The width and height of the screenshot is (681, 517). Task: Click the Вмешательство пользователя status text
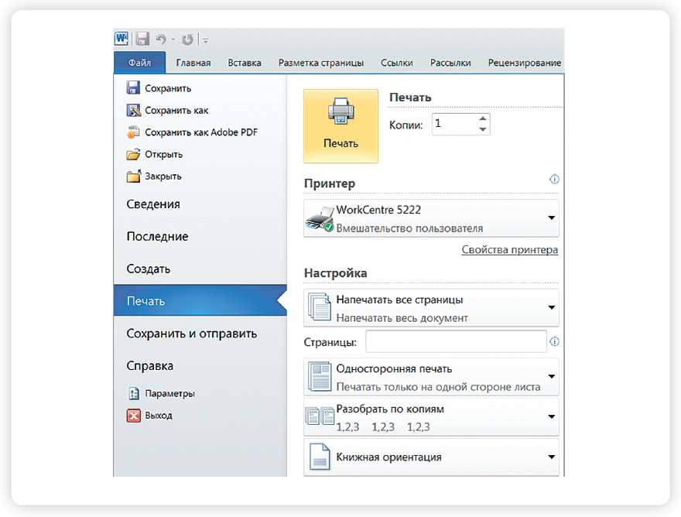tap(409, 228)
